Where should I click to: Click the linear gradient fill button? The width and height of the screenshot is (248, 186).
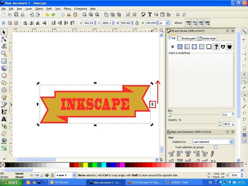187,46
